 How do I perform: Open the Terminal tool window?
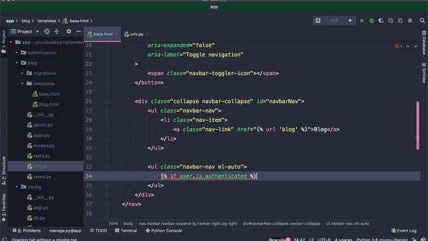(126, 230)
